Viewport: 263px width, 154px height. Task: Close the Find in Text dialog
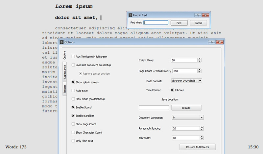pyautogui.click(x=205, y=15)
